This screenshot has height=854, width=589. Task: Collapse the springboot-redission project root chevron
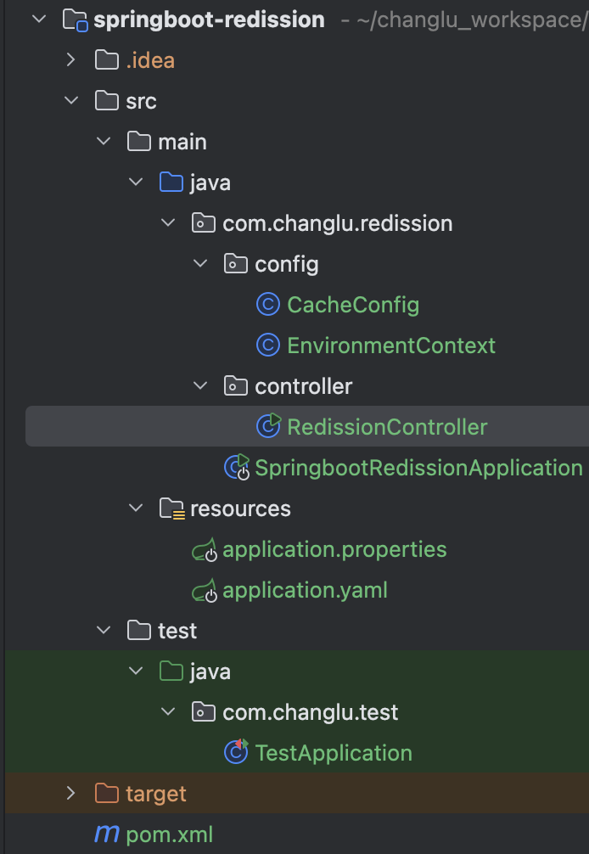click(x=39, y=20)
